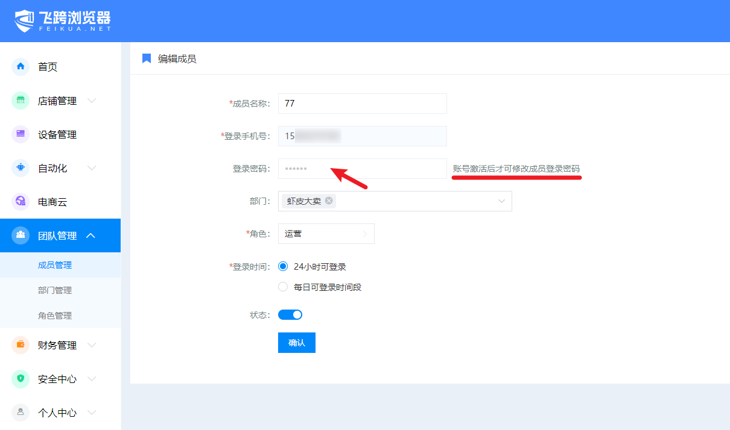
Task: Select 每日可登录时间段 radio option
Action: pyautogui.click(x=283, y=287)
